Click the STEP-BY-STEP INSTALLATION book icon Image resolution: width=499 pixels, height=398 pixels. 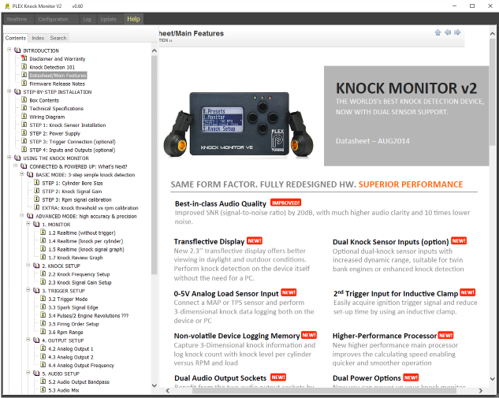pyautogui.click(x=17, y=91)
